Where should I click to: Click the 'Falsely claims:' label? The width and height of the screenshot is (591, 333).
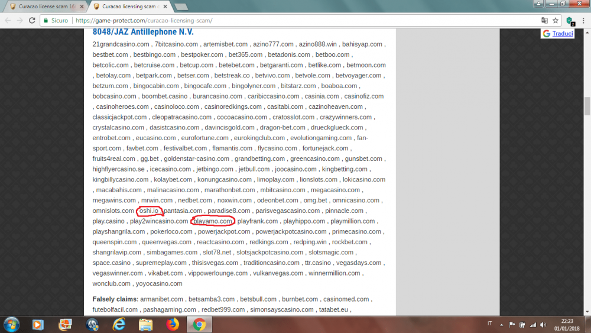pyautogui.click(x=115, y=299)
